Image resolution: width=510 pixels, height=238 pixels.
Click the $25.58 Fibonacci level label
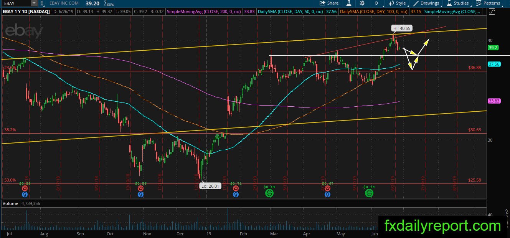click(x=475, y=180)
